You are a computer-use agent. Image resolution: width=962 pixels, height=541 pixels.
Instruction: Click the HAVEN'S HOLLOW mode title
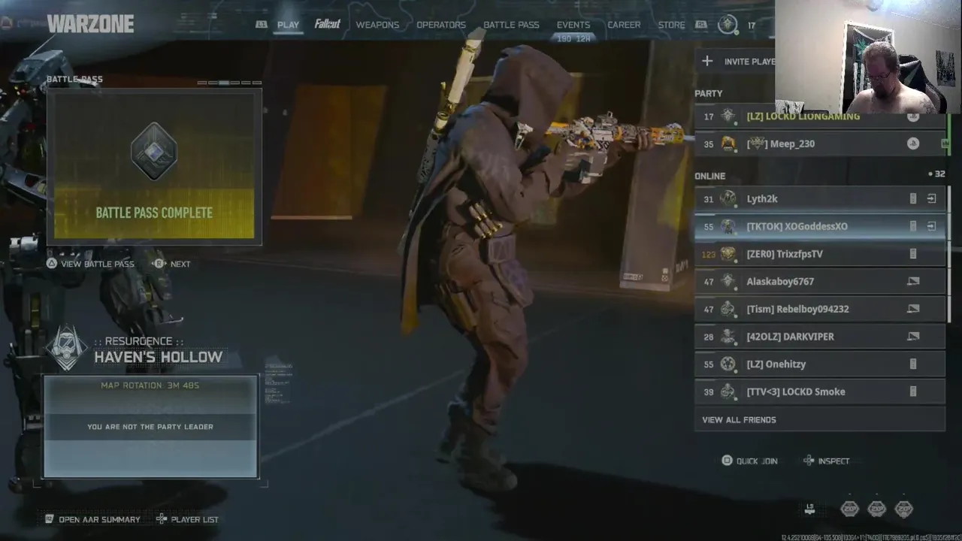pyautogui.click(x=158, y=357)
